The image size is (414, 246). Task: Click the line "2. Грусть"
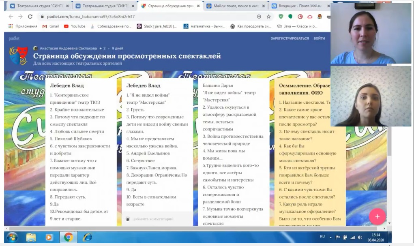(x=135, y=109)
